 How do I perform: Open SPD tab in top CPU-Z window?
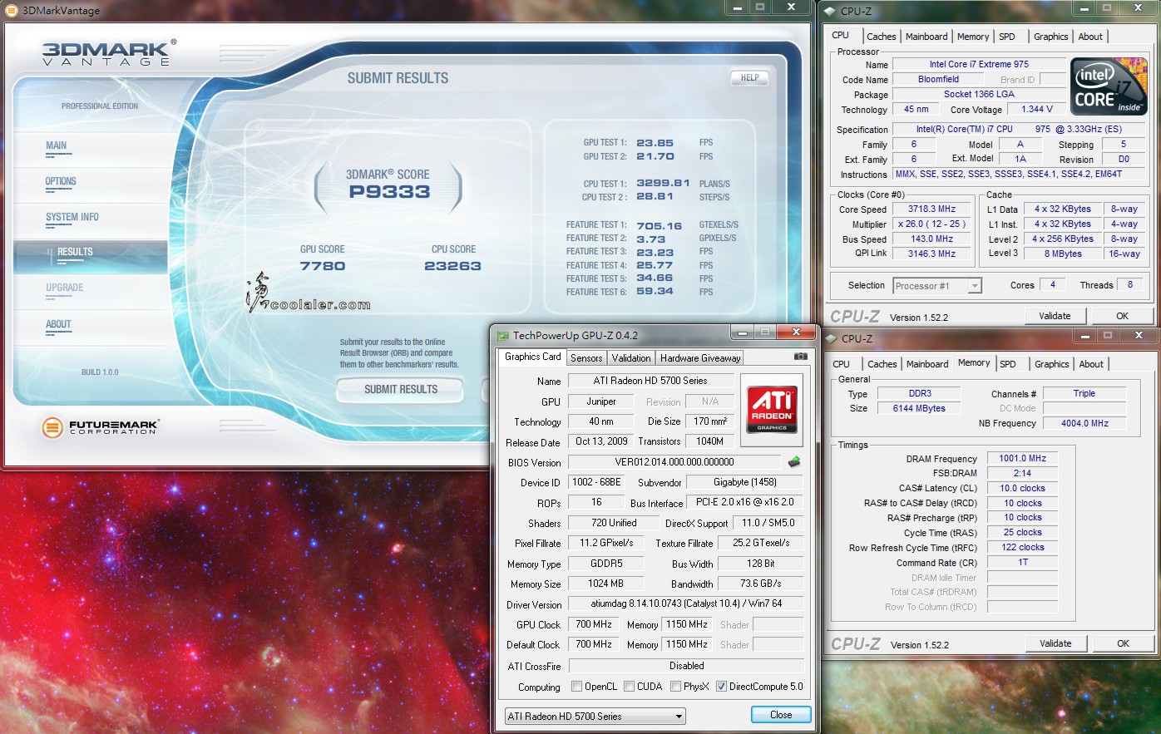tap(1007, 37)
